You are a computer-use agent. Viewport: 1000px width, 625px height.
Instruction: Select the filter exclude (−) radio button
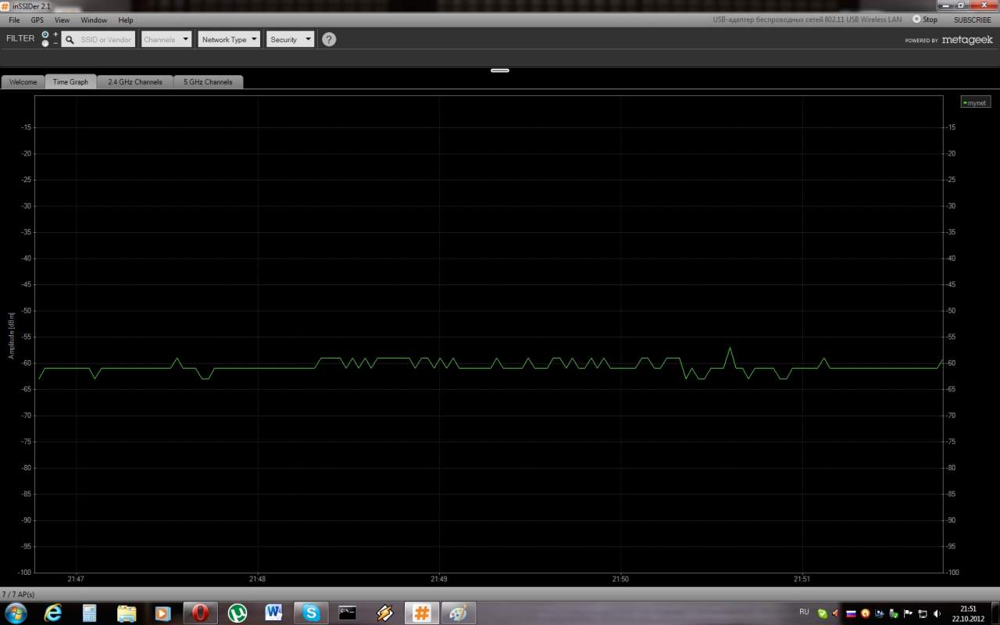[45, 43]
